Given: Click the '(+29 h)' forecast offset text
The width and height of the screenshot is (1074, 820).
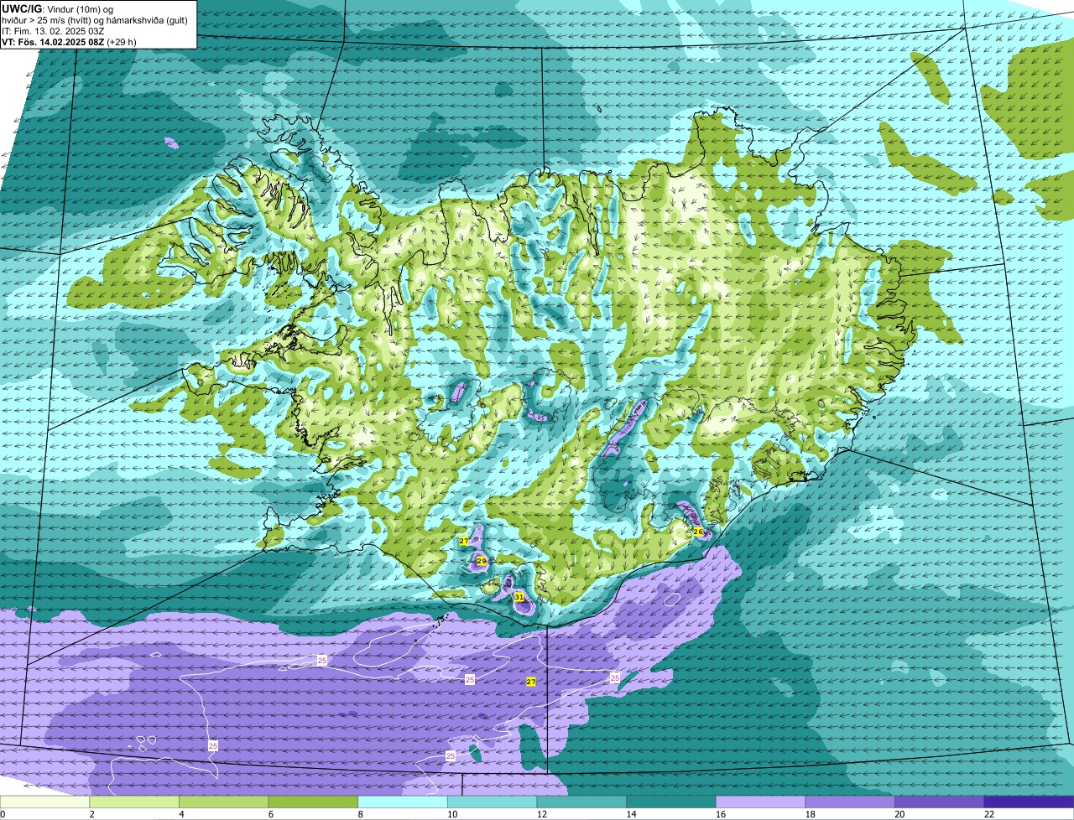Looking at the screenshot, I should [x=122, y=41].
